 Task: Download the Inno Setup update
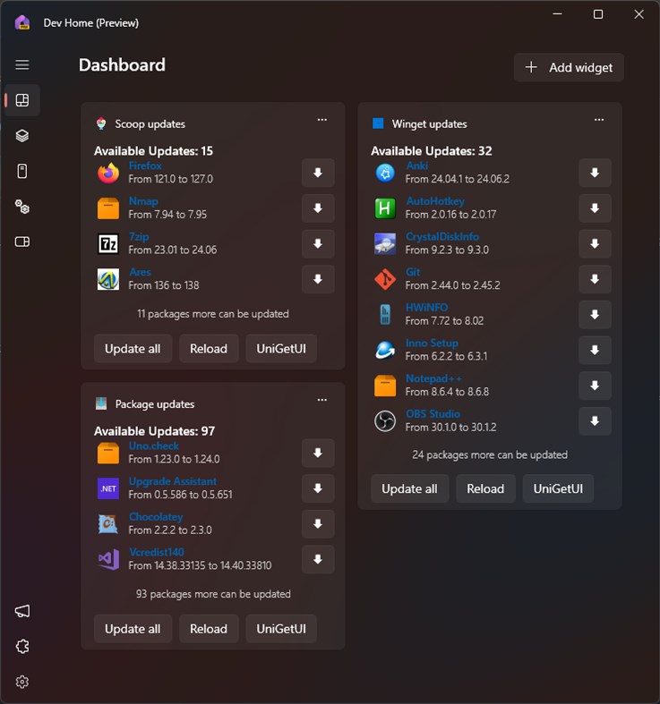[595, 350]
